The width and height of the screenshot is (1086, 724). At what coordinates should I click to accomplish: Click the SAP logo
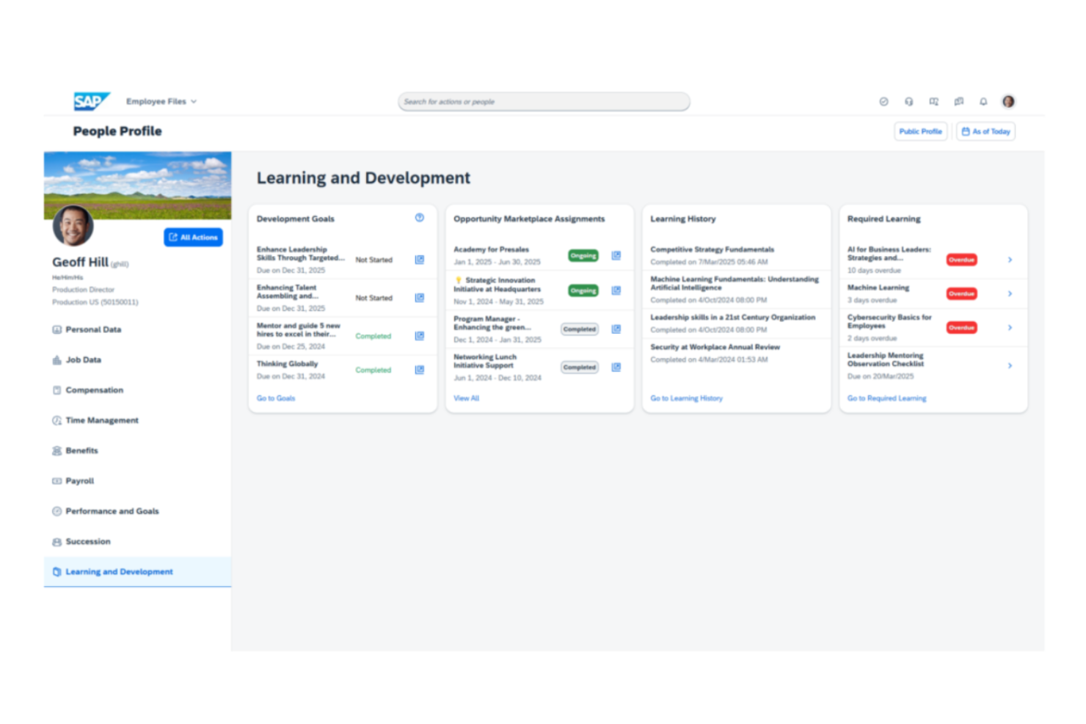pos(90,99)
